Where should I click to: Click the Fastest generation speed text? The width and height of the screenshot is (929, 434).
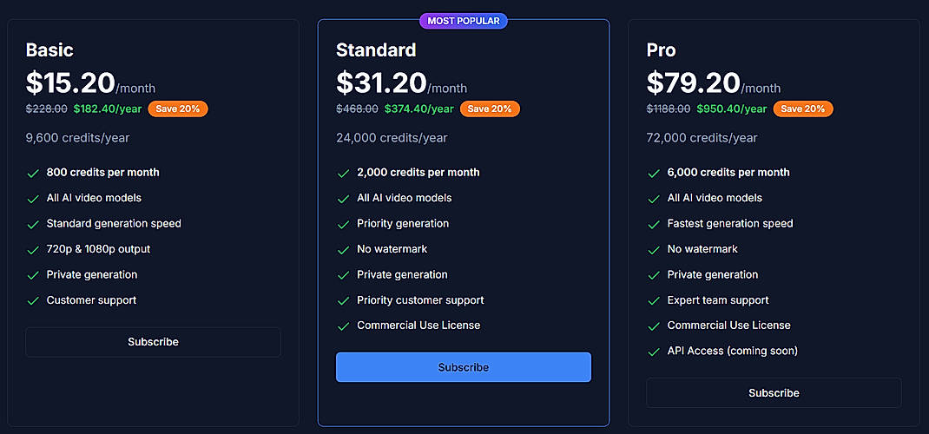(x=730, y=224)
